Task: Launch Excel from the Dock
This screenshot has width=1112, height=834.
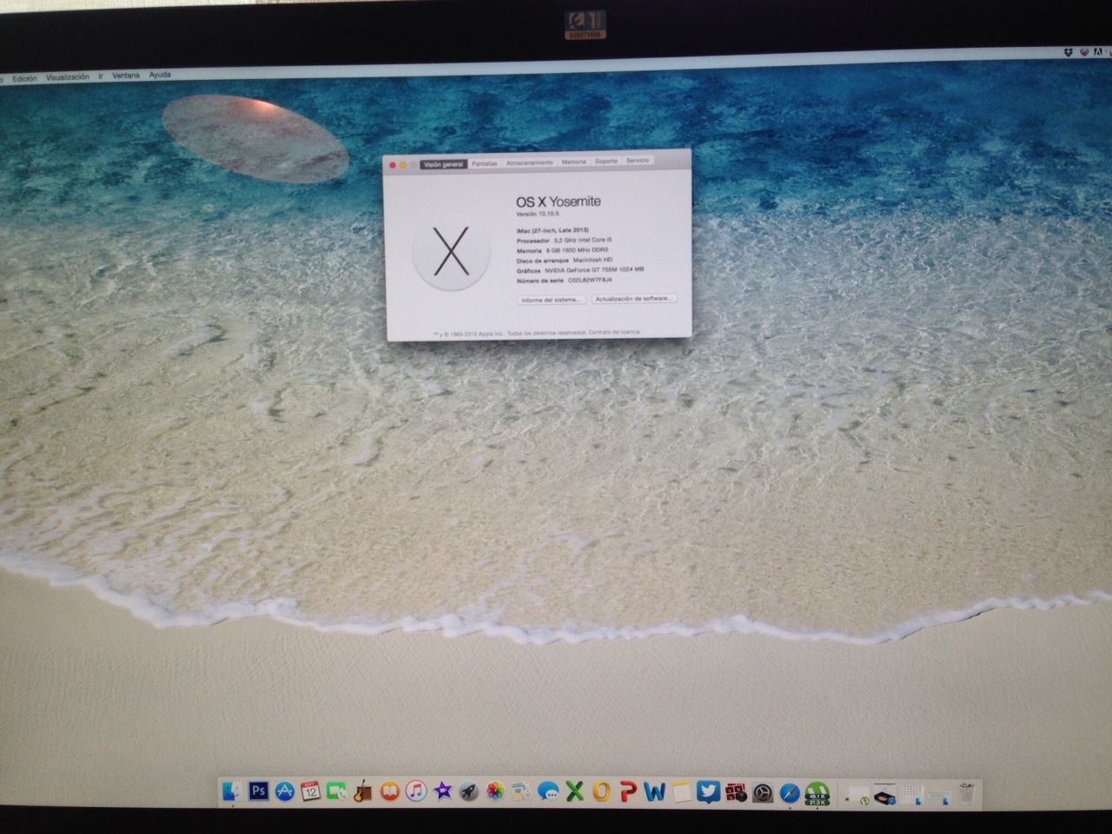Action: [574, 791]
